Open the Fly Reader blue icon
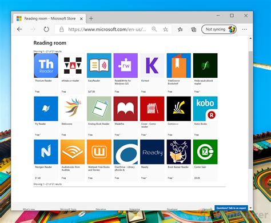The width and height of the screenshot is (271, 223). pyautogui.click(x=46, y=109)
